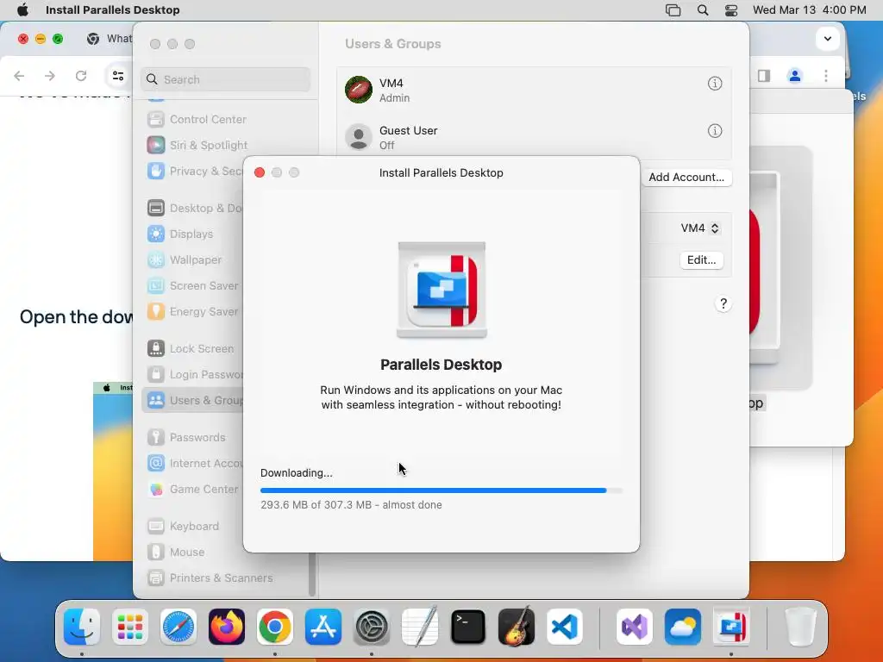Open help question mark in Users & Groups

(x=723, y=304)
